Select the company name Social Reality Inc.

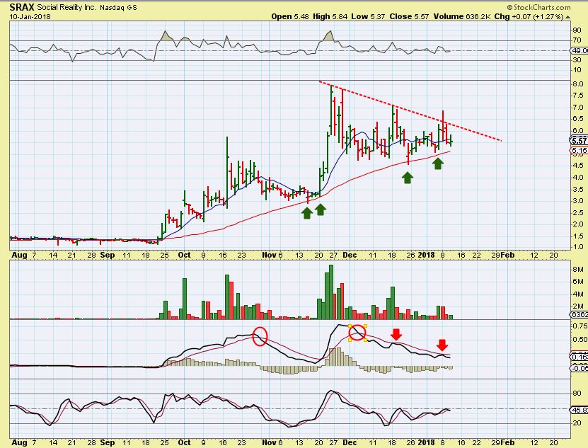[x=67, y=8]
